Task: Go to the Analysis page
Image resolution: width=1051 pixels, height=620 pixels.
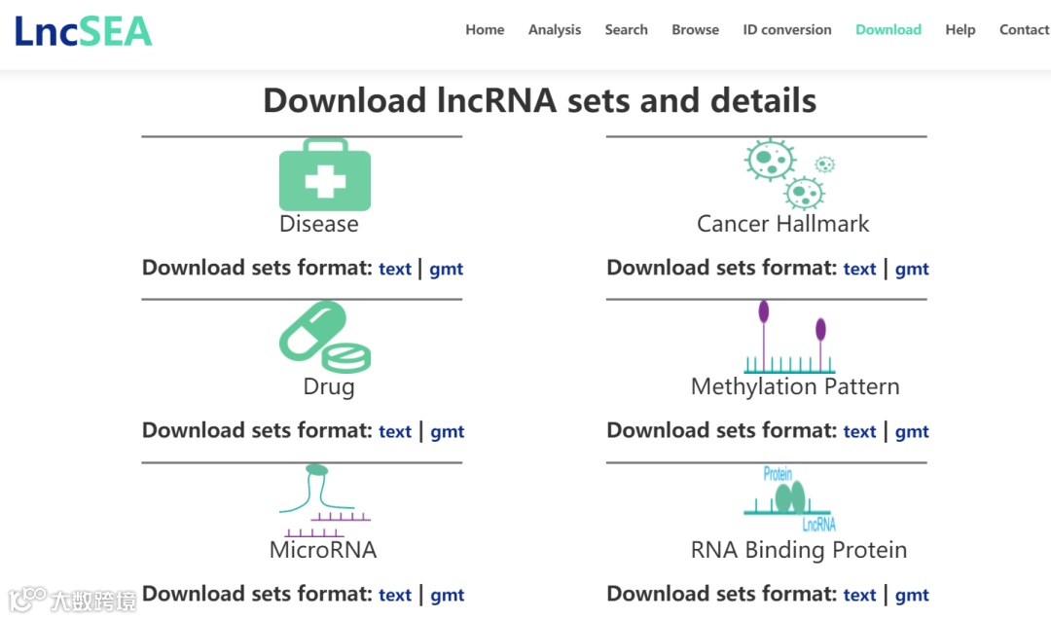Action: (555, 30)
